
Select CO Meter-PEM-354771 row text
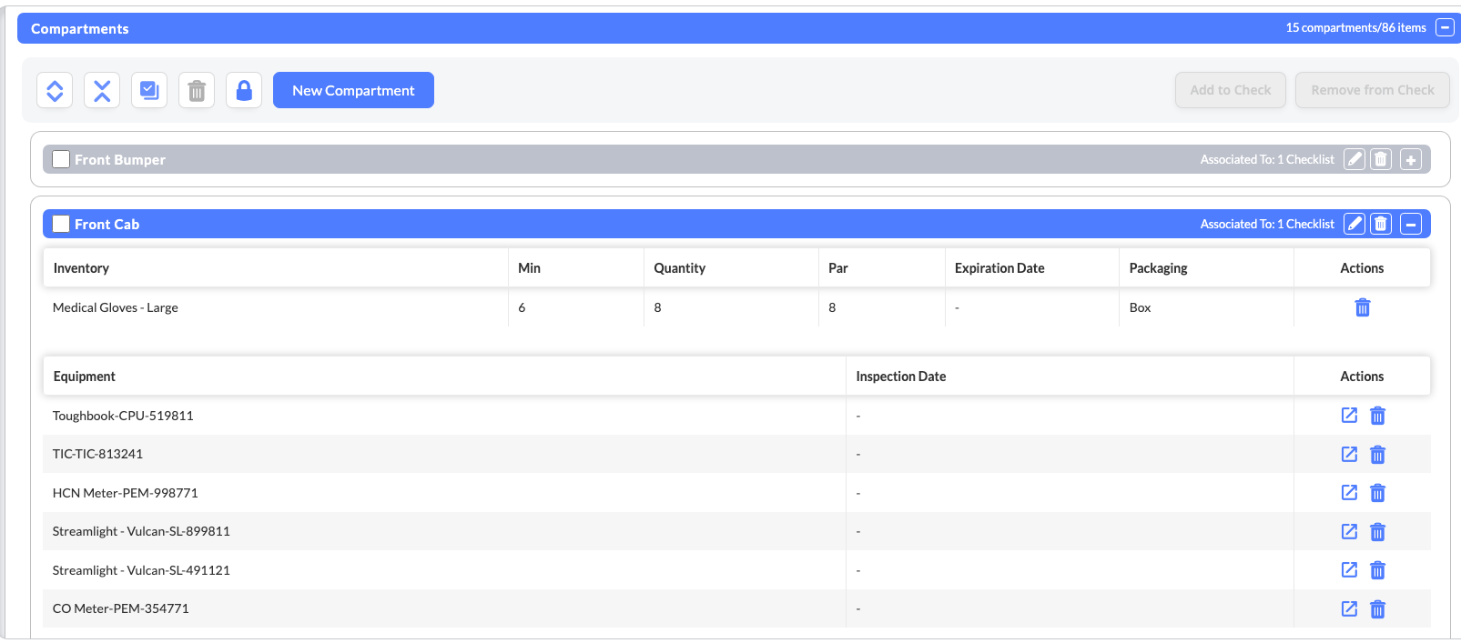pos(120,608)
